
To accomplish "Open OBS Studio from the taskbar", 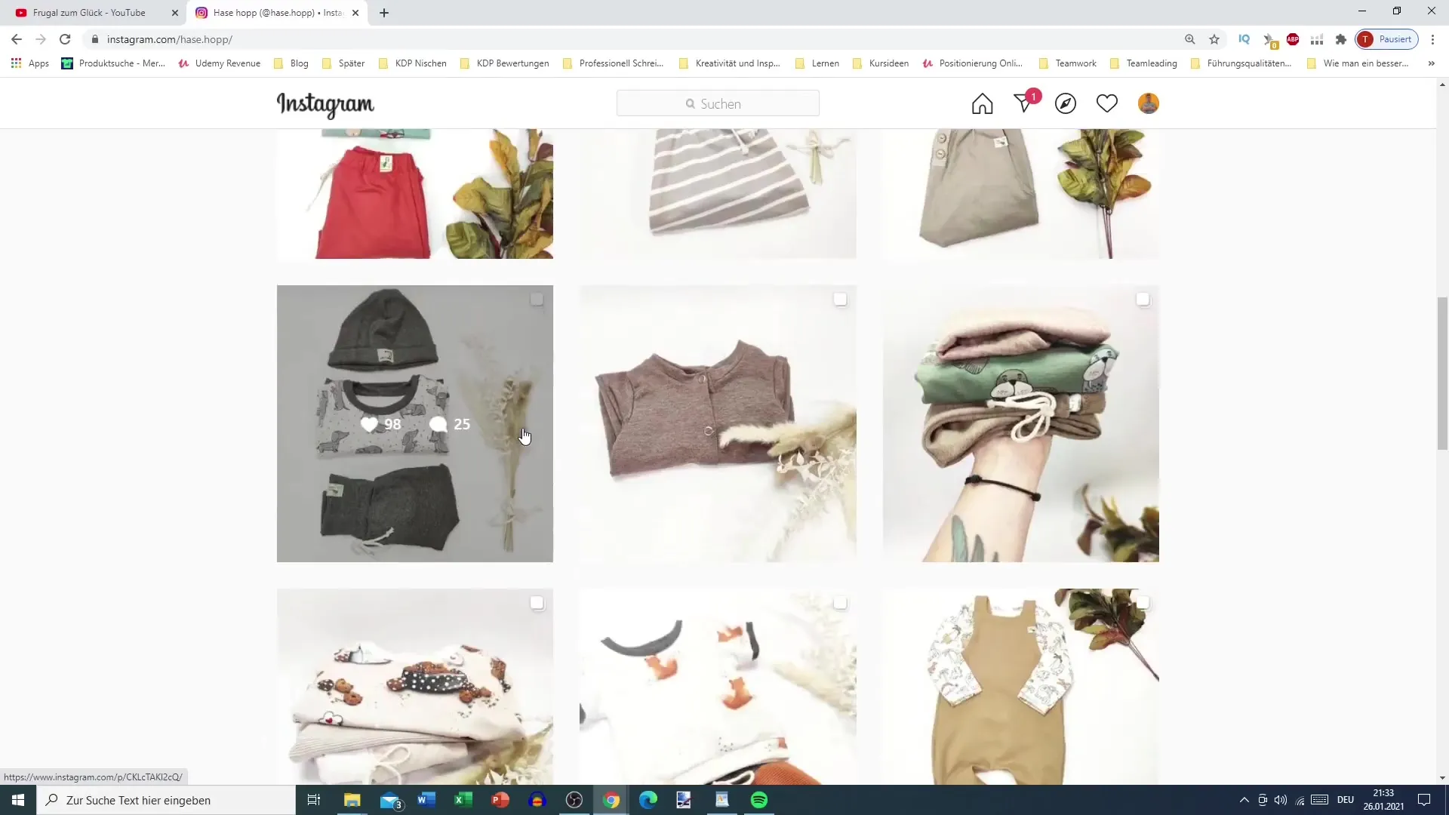I will click(x=574, y=800).
